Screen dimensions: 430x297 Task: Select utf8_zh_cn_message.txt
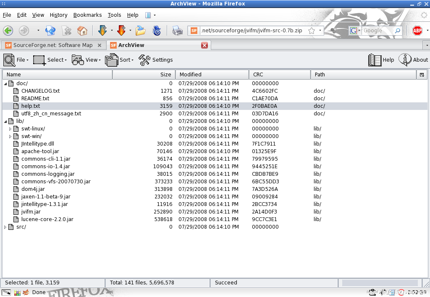point(51,114)
